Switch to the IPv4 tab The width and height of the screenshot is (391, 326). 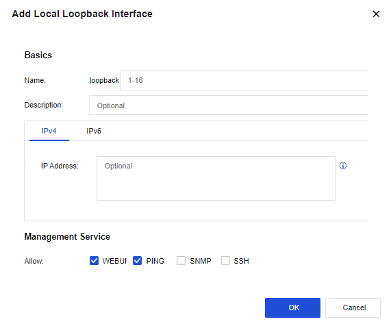click(49, 131)
